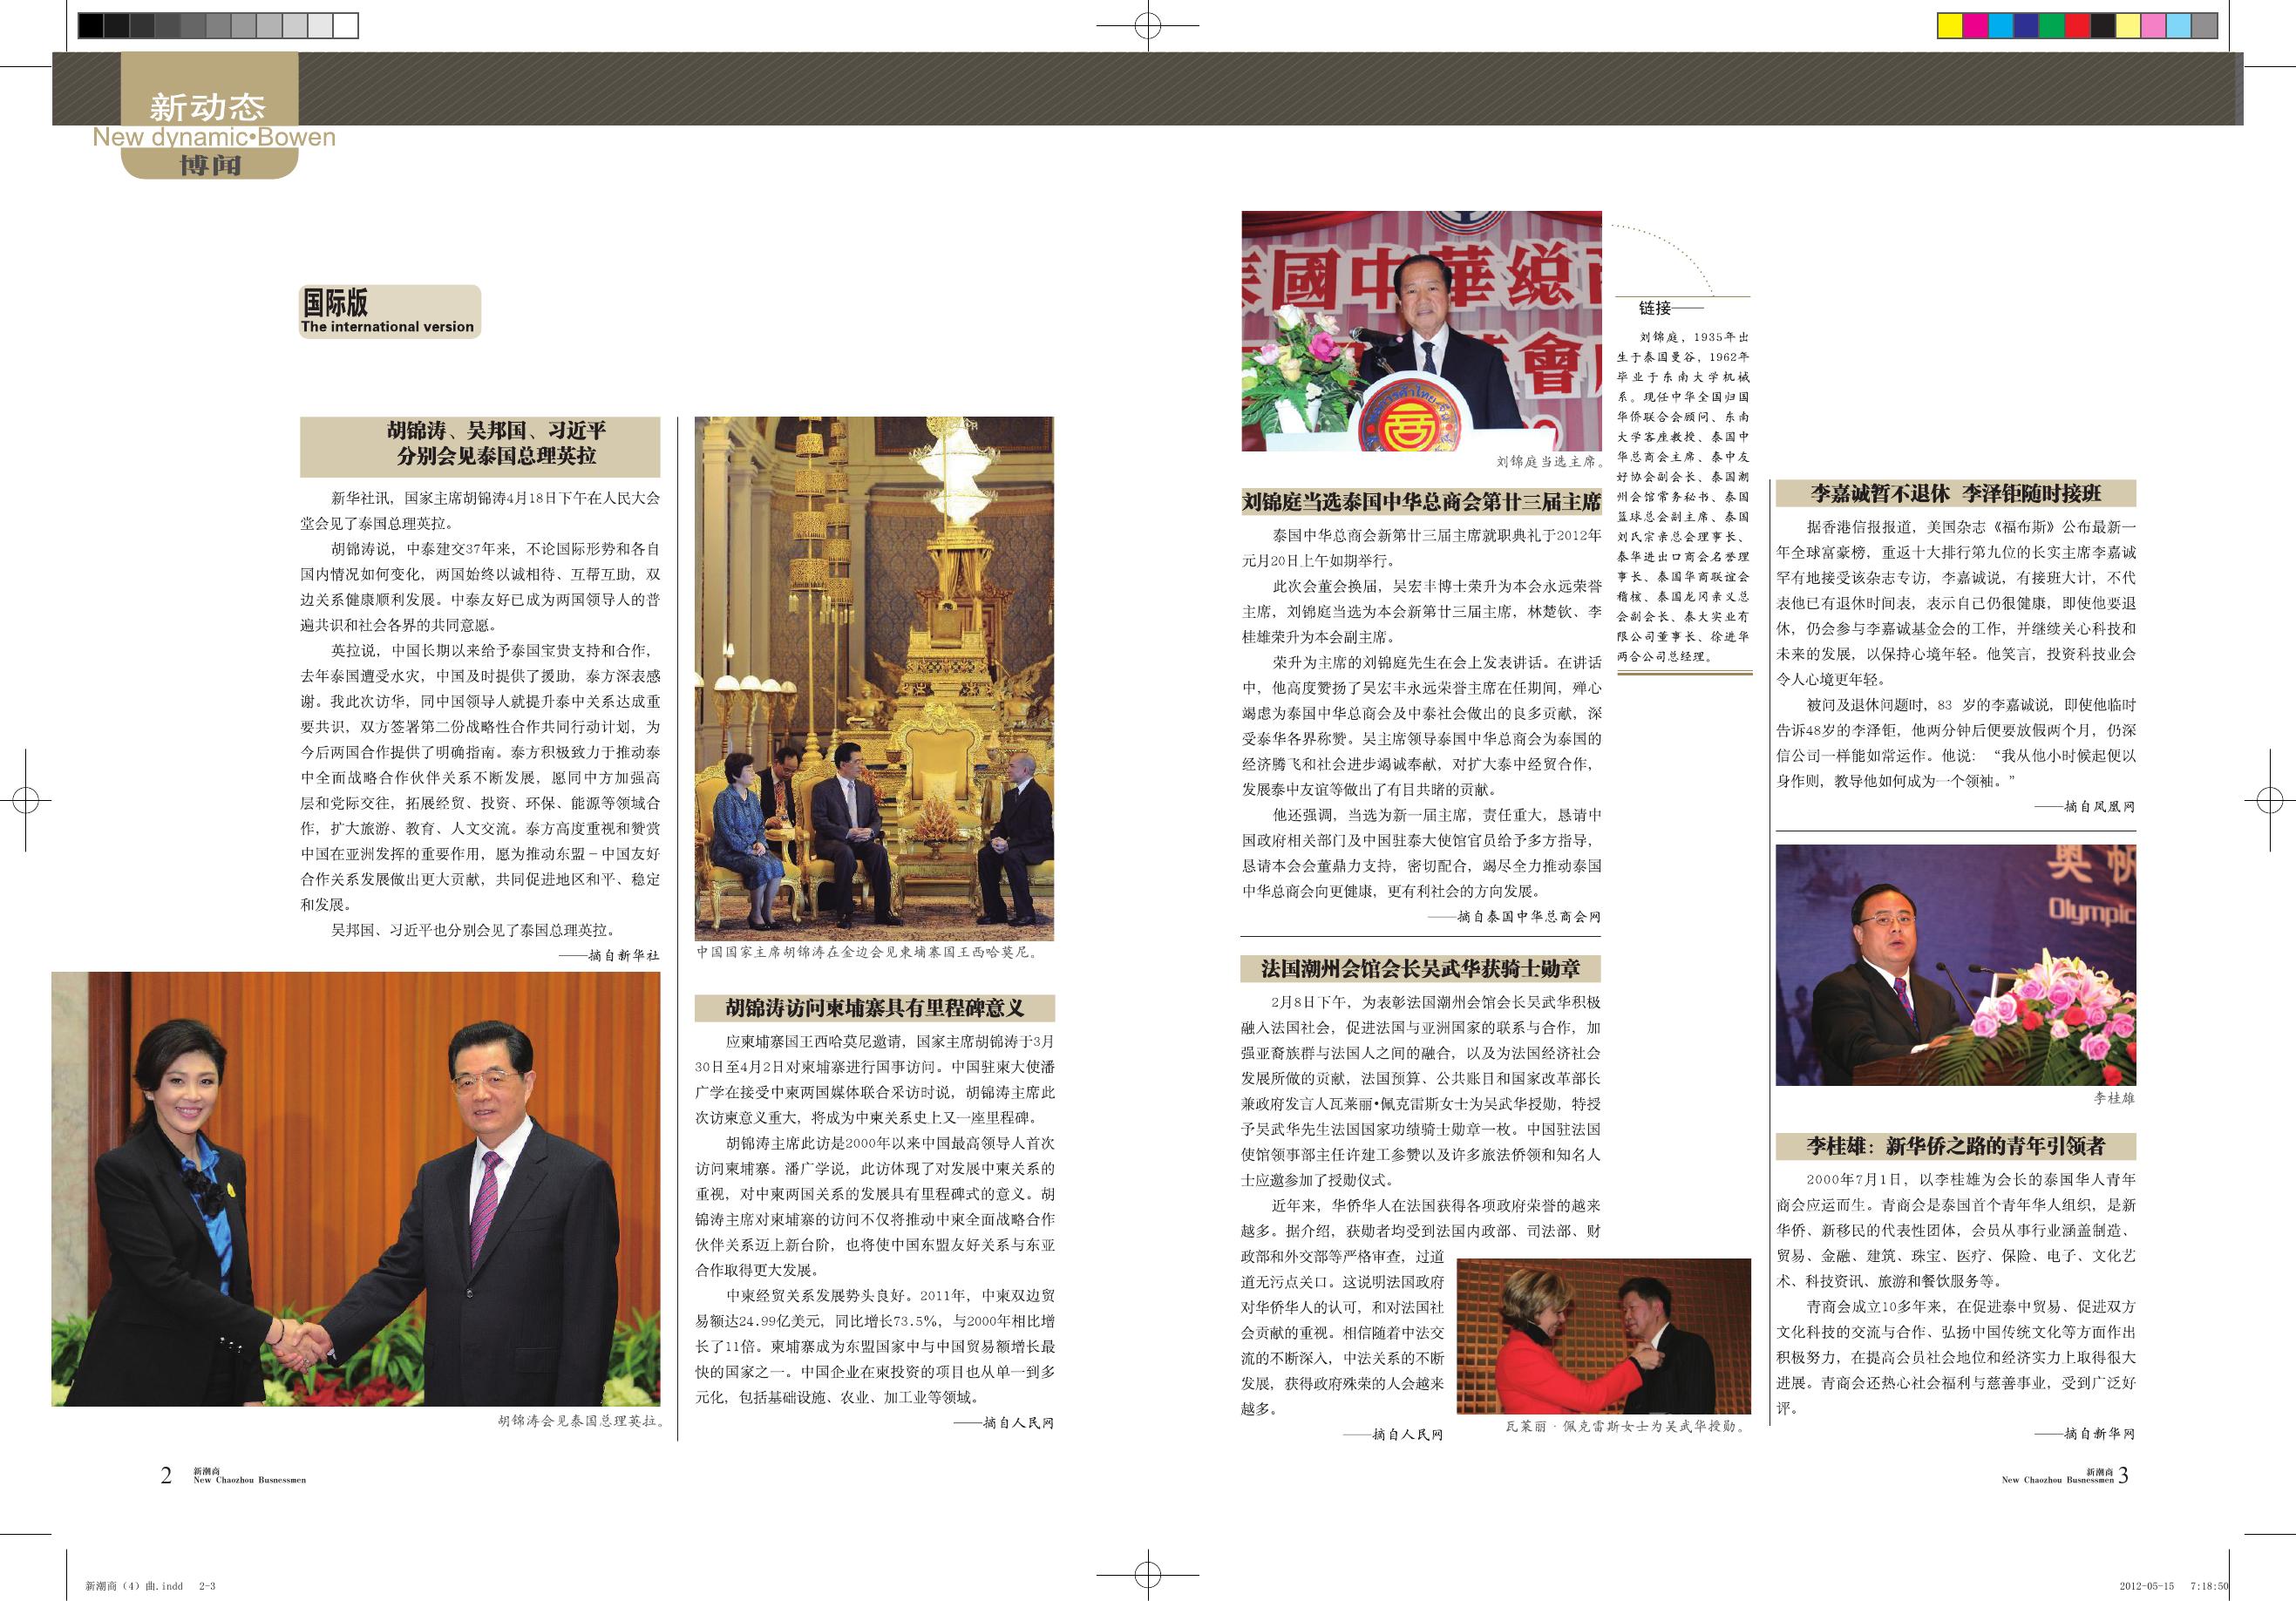
Task: Click the handshake photo of Hu Jintao and Yingluck
Action: (x=356, y=1188)
